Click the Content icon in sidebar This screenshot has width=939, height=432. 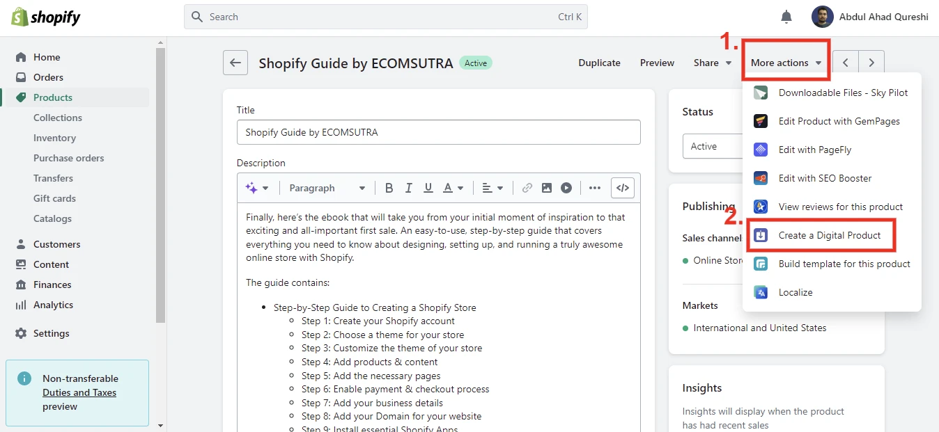pos(21,264)
